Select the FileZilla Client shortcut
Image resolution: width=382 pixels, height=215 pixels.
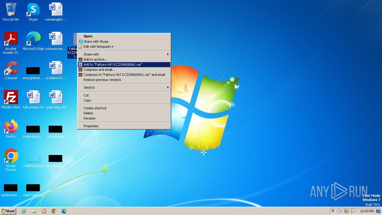pyautogui.click(x=11, y=100)
